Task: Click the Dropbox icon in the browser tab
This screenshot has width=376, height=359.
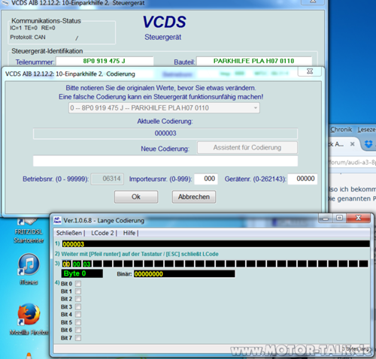Action: pos(368,144)
